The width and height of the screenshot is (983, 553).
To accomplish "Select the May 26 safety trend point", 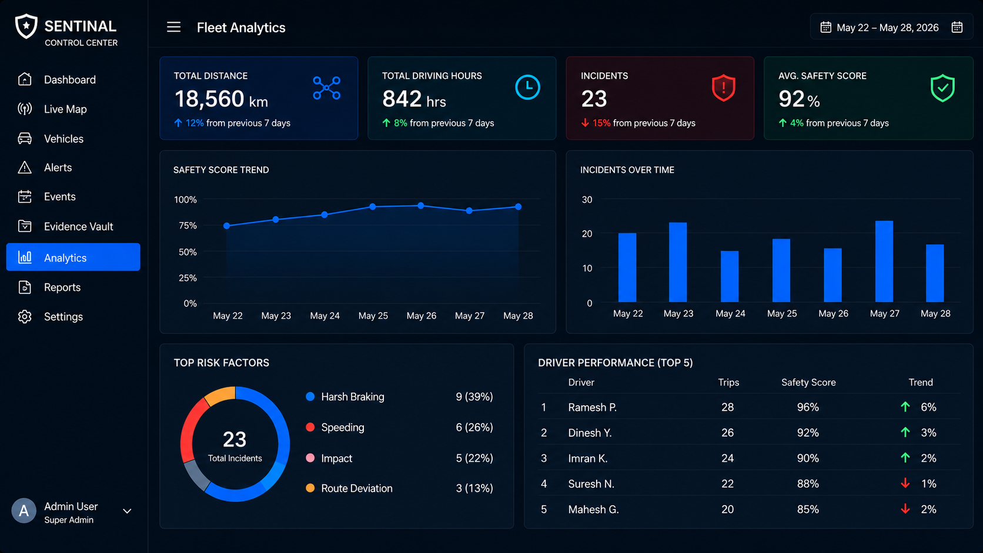I will click(x=421, y=206).
